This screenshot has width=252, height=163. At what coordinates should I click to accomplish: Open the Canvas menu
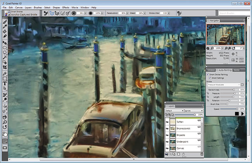(19, 7)
